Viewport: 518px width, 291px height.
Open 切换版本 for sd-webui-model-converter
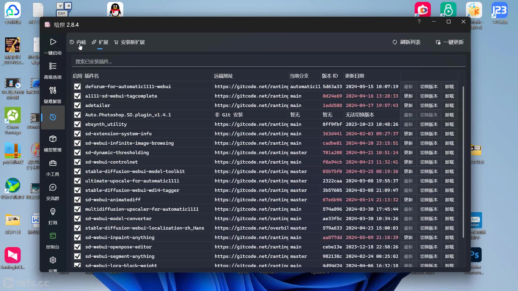click(x=429, y=219)
